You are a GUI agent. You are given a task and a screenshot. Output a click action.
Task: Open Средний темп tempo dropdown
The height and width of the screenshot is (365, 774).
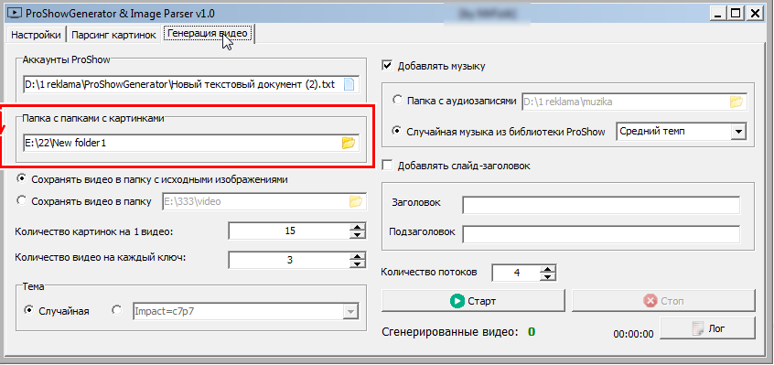coord(738,132)
